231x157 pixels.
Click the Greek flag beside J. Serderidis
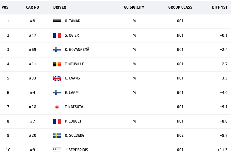(57, 150)
